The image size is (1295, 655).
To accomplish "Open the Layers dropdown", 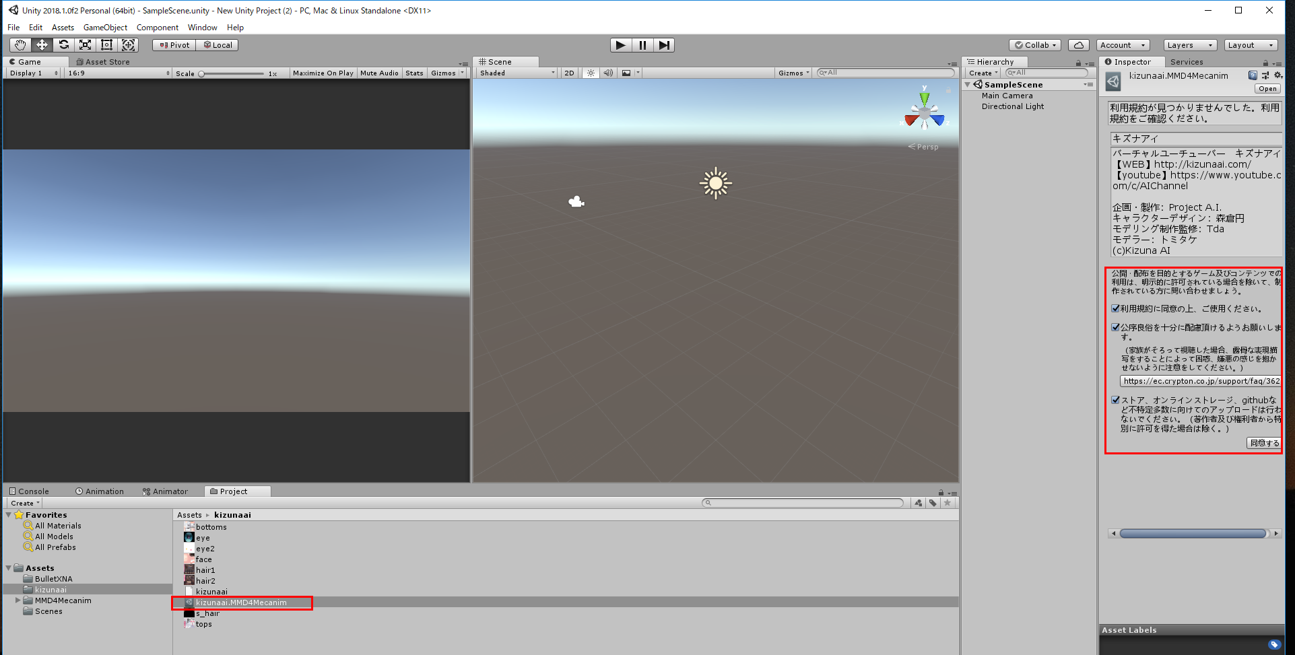I will pyautogui.click(x=1190, y=45).
